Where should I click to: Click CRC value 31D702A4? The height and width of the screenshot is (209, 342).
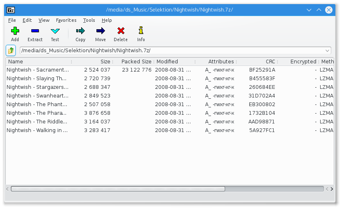(262, 96)
